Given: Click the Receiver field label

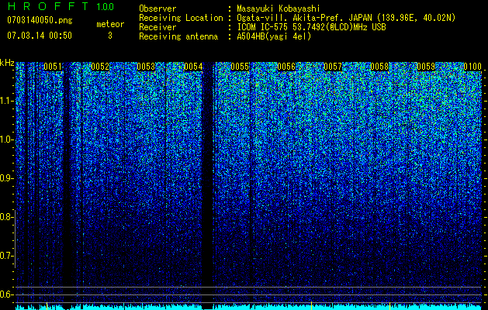Looking at the screenshot, I should pyautogui.click(x=157, y=27).
